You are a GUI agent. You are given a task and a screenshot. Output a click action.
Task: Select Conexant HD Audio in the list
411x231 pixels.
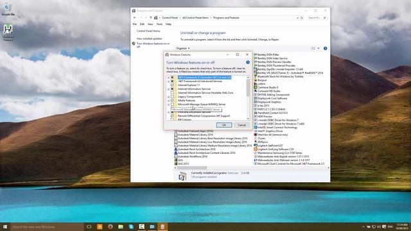click(267, 91)
